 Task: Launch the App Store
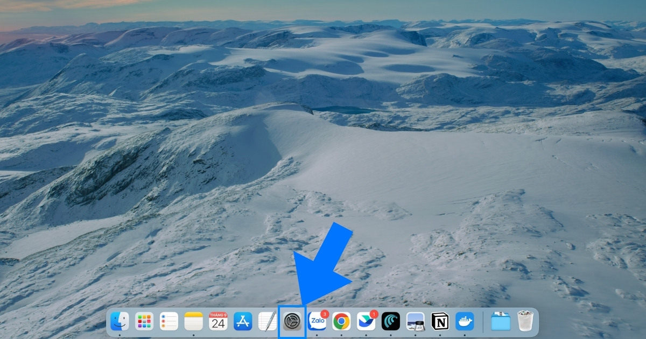[243, 322]
